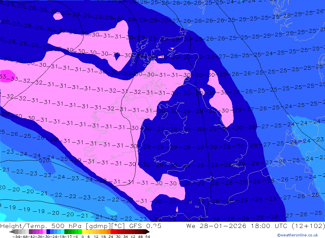Click the '-54' color scale label
The image size is (325, 238).
click(x=16, y=237)
